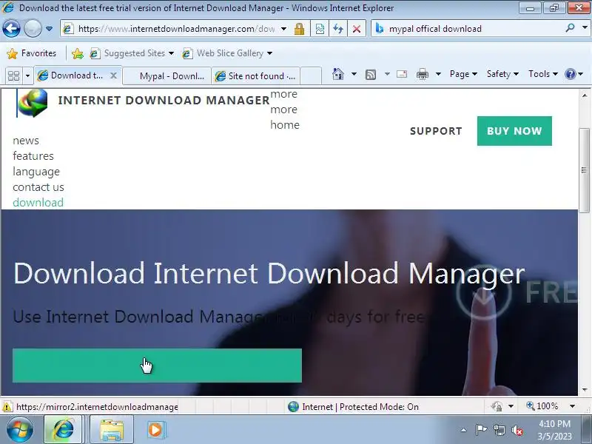Open the recent pages dropdown arrow

[49, 29]
